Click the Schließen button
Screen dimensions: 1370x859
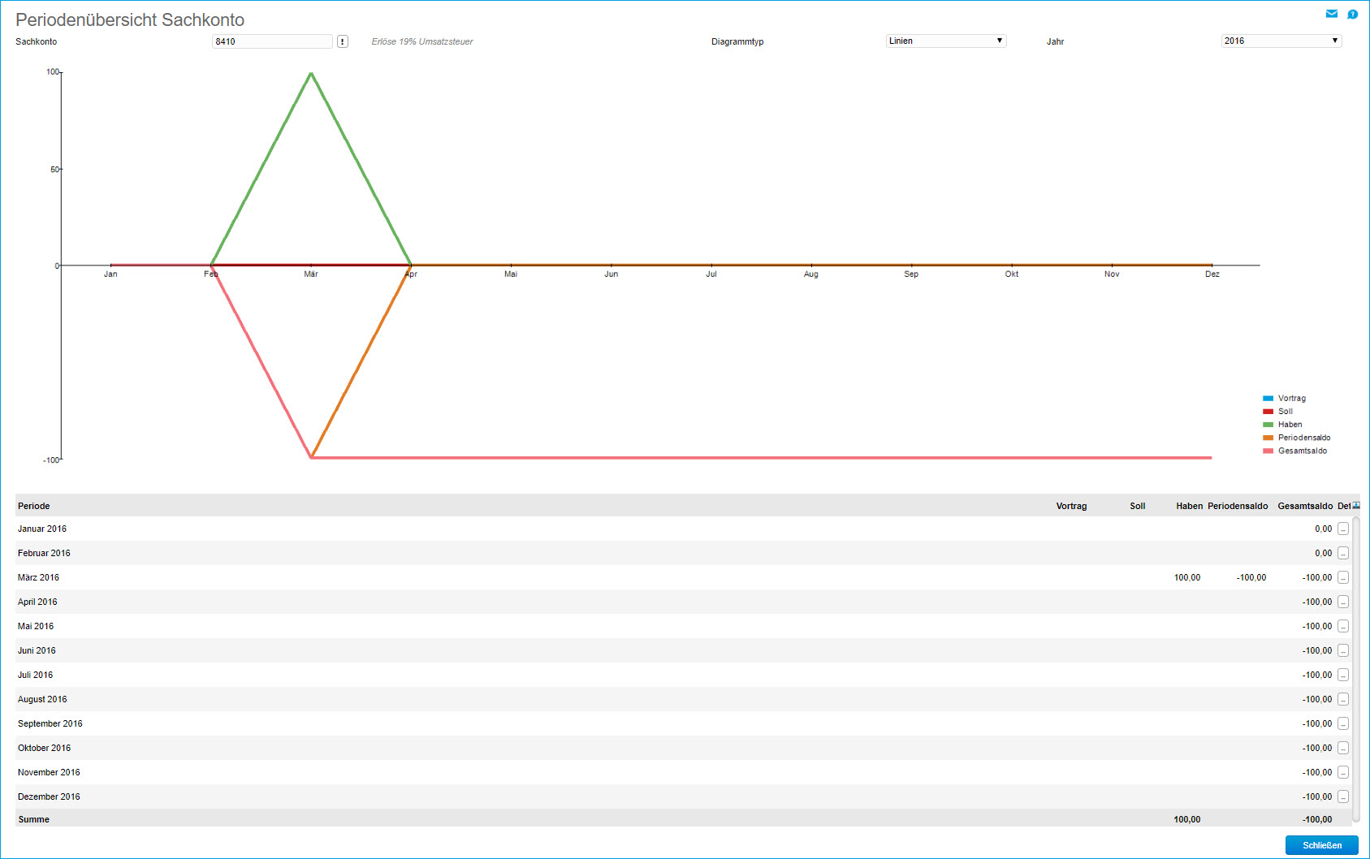(x=1321, y=845)
